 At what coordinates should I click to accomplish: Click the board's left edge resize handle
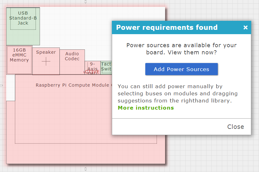click(2, 85)
